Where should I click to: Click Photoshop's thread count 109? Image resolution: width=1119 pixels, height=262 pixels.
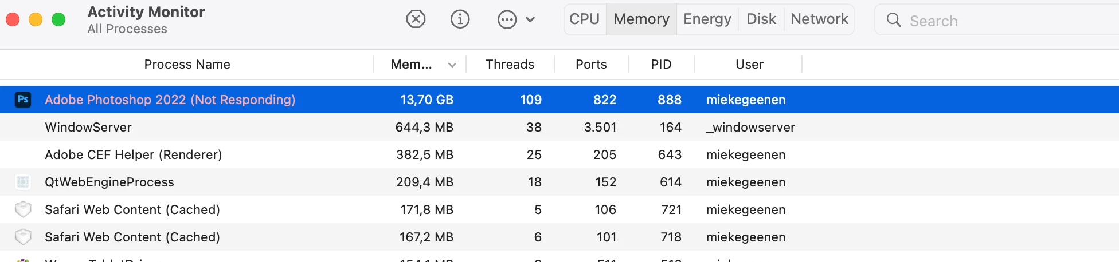(x=531, y=100)
